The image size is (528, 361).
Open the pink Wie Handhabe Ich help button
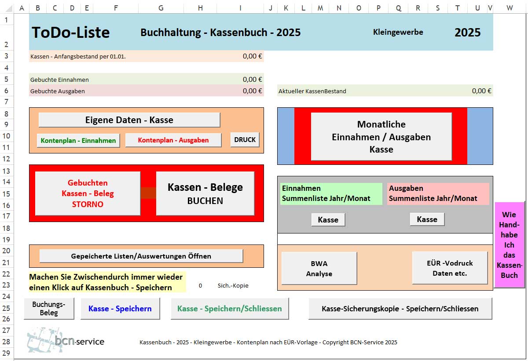(x=509, y=245)
